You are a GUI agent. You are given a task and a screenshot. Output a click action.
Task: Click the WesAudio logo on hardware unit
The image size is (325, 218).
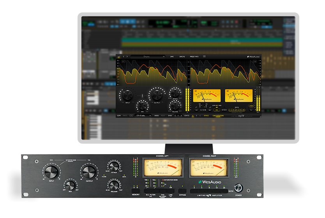click(x=210, y=182)
